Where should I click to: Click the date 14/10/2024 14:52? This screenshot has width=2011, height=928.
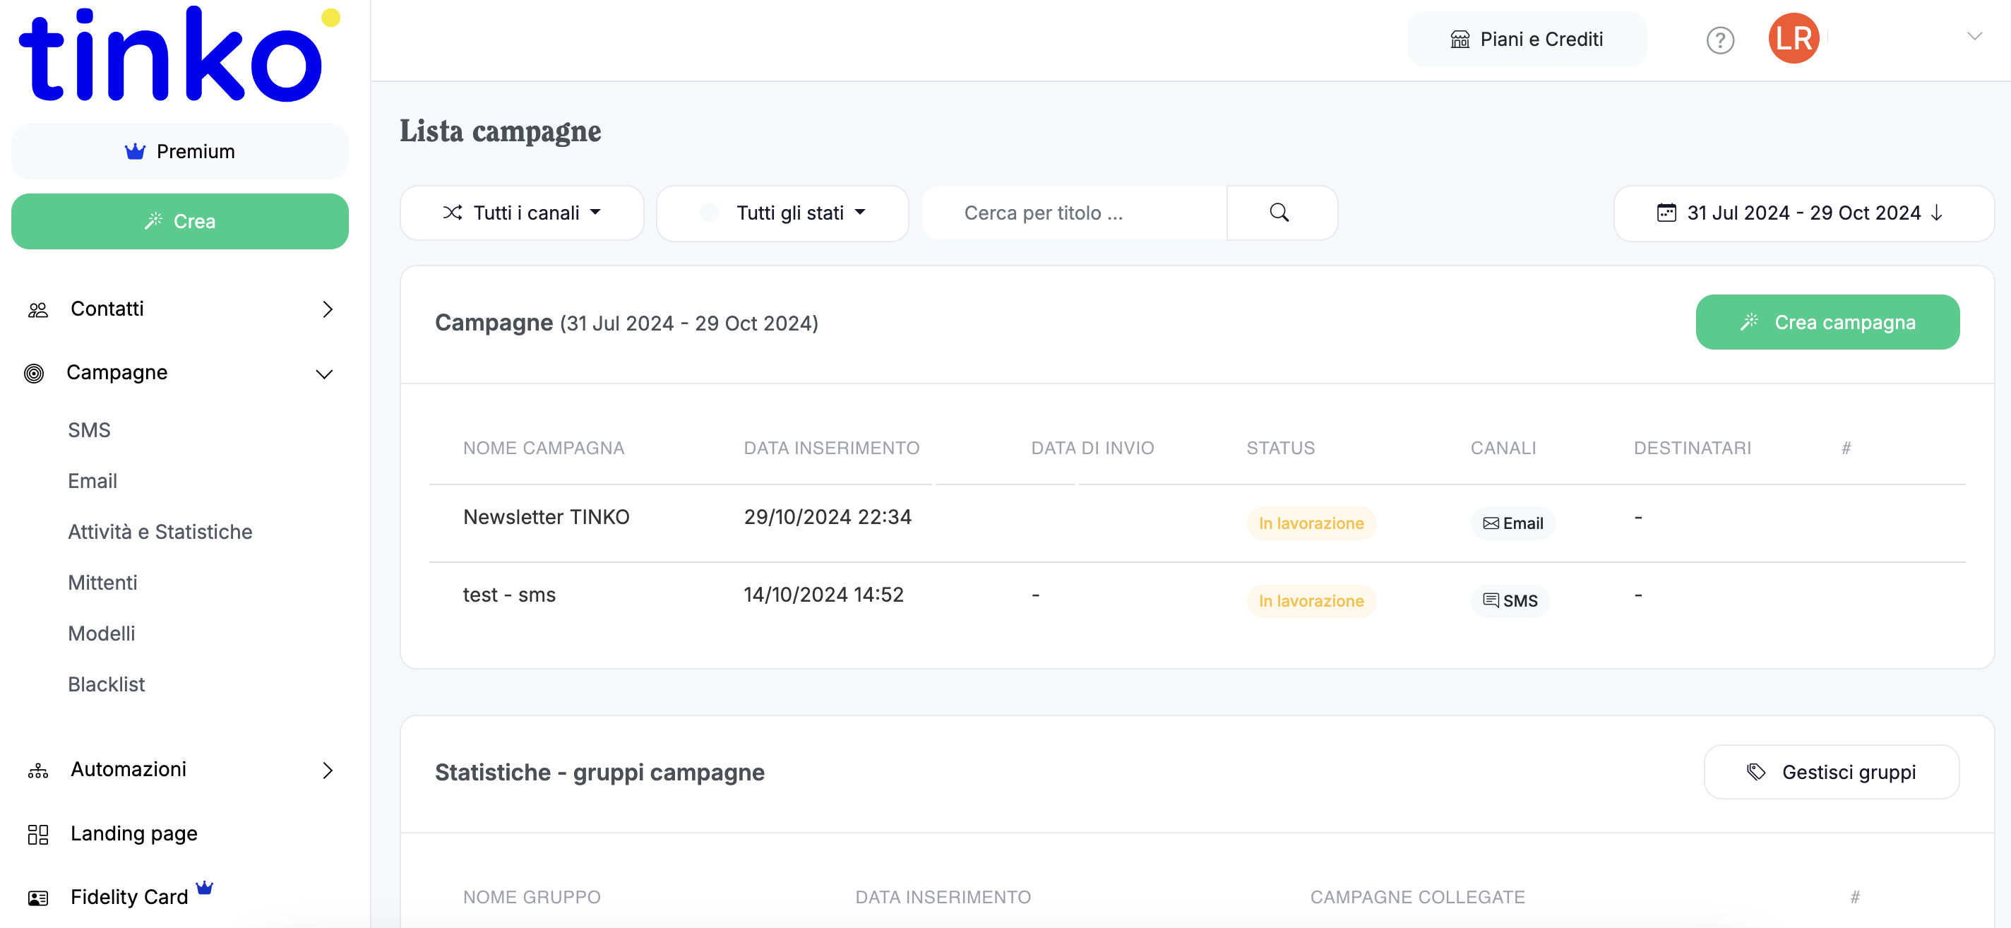point(823,595)
